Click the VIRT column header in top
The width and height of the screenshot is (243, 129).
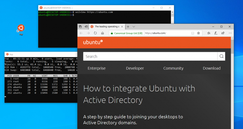45,76
